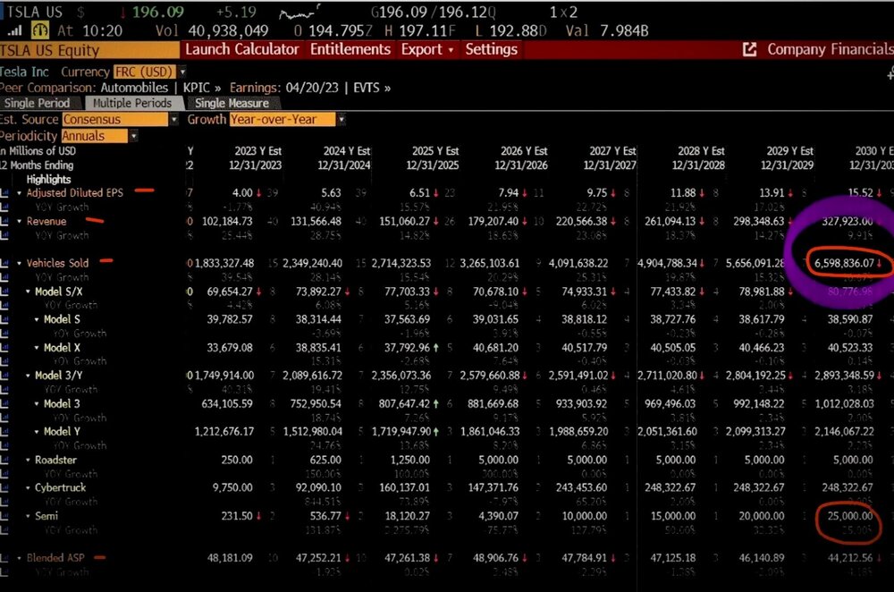Open the chart icon beside Roadster

click(x=4, y=460)
